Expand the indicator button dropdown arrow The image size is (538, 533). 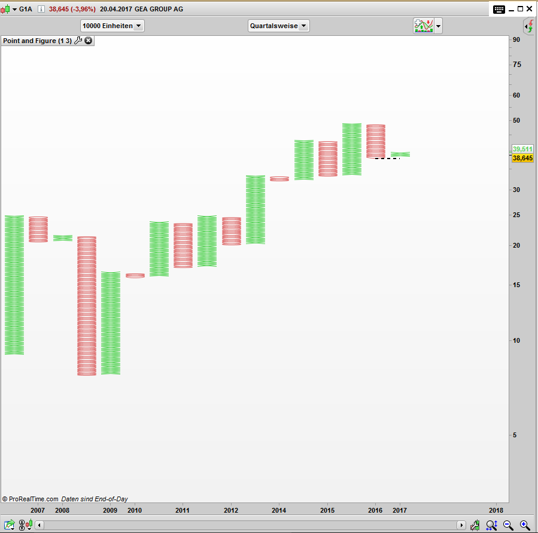[x=439, y=26]
